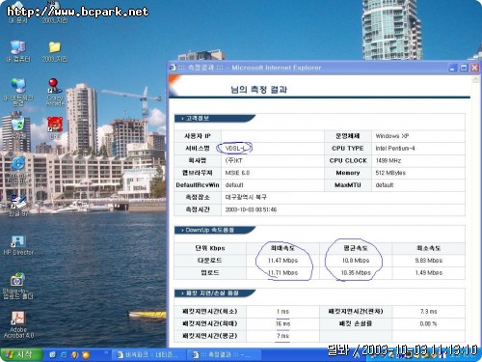Click the '11.47 Mbps' max download speed
Viewport: 482px width, 362px height.
(x=282, y=261)
